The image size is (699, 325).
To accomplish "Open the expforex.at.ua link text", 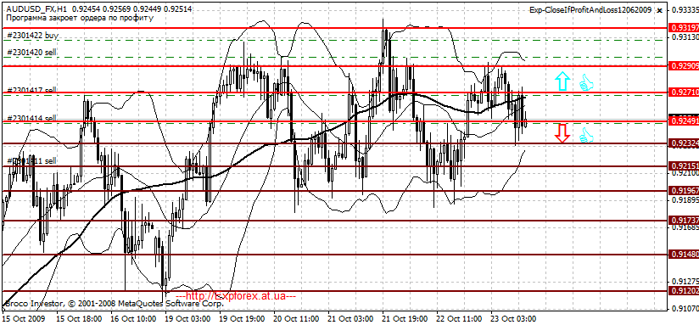I will pyautogui.click(x=236, y=295).
